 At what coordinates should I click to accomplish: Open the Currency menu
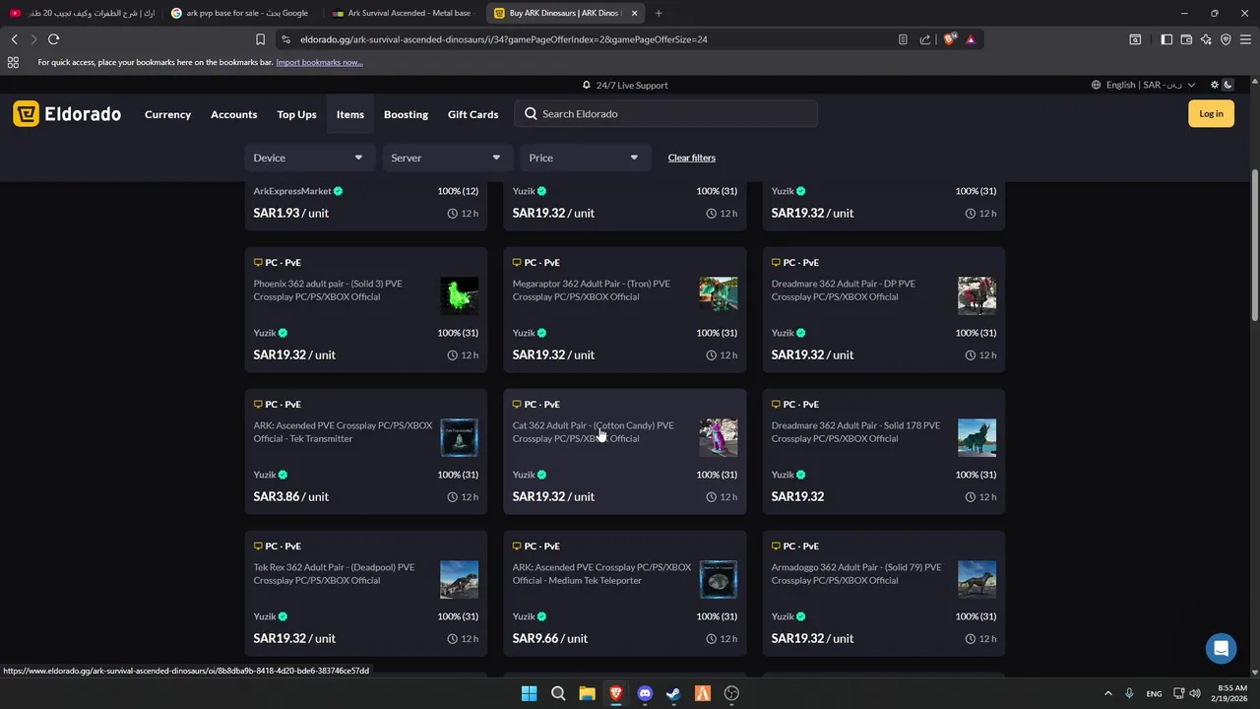click(x=167, y=114)
